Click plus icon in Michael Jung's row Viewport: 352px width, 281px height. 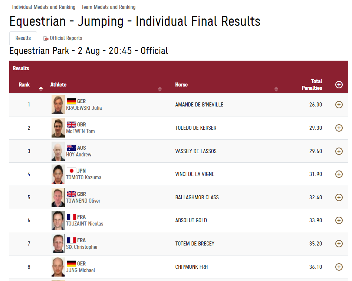pyautogui.click(x=339, y=267)
